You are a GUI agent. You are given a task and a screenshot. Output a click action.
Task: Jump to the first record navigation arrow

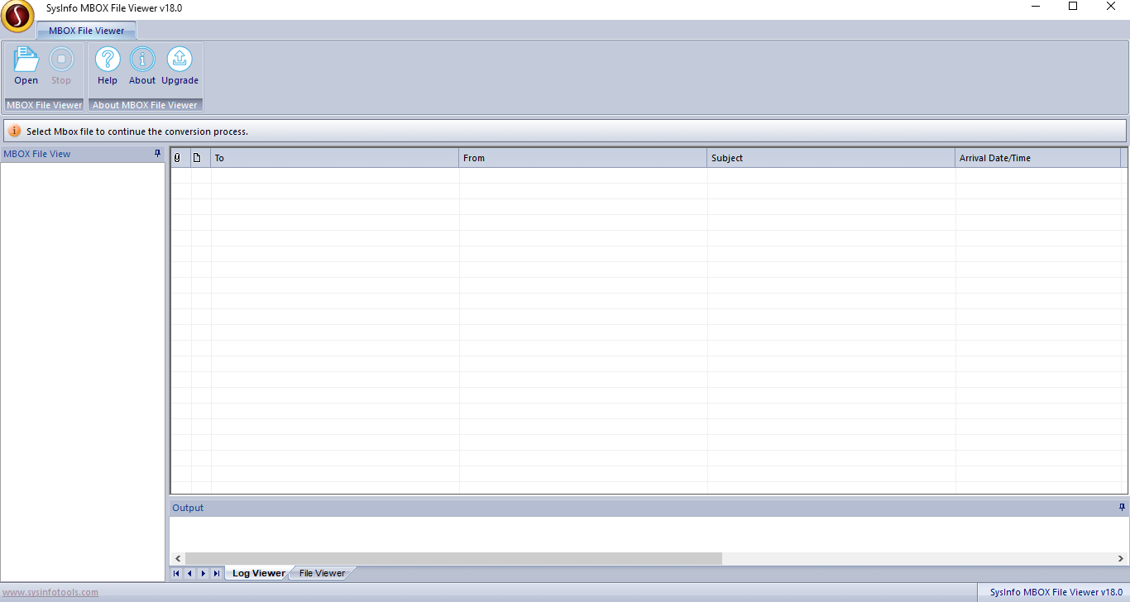(175, 572)
